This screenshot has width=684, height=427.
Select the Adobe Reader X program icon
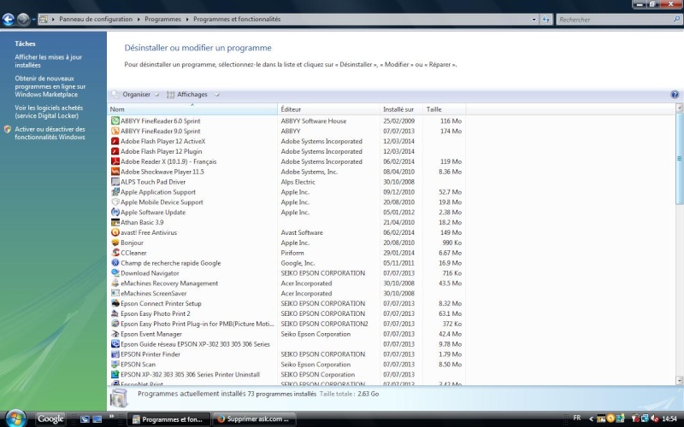(115, 161)
